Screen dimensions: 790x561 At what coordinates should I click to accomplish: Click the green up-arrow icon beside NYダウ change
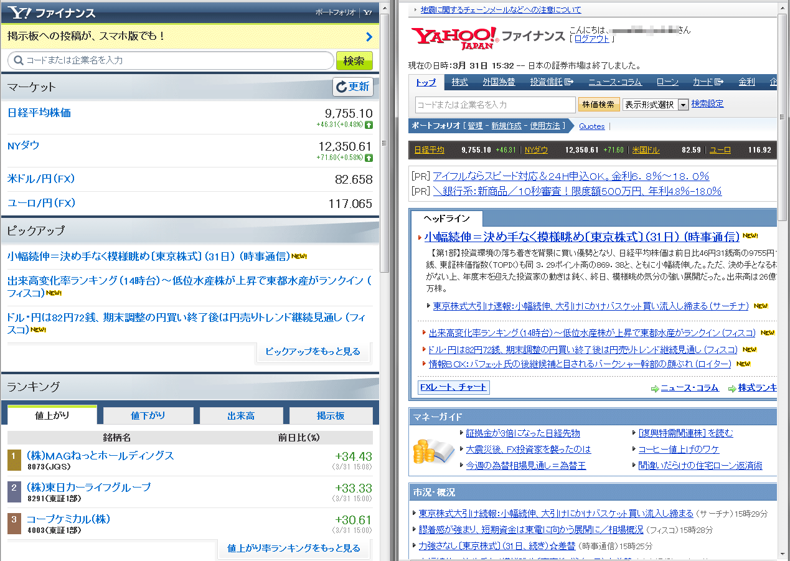tap(369, 158)
